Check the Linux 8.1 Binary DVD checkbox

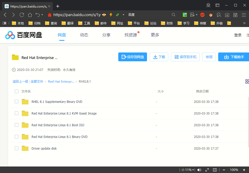click(x=17, y=137)
